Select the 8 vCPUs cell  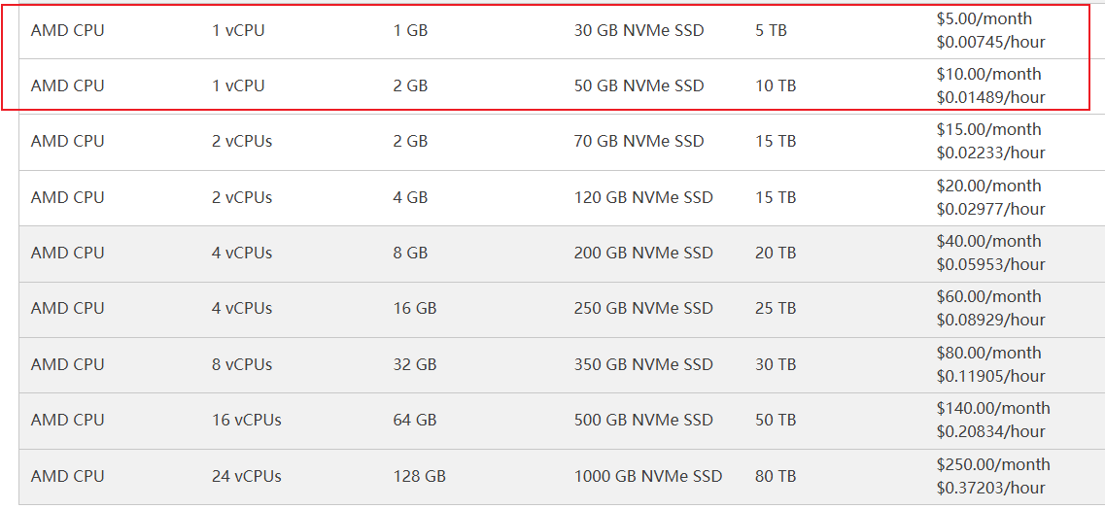(x=242, y=364)
